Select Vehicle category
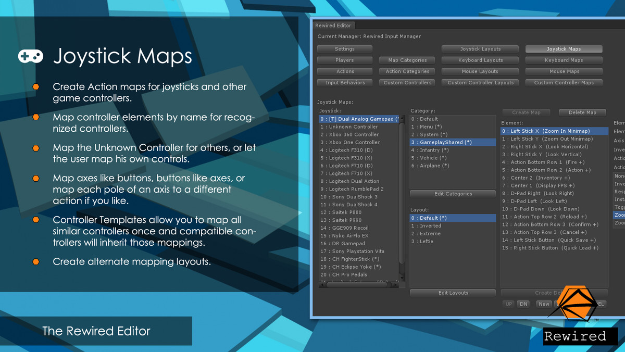 pos(453,158)
